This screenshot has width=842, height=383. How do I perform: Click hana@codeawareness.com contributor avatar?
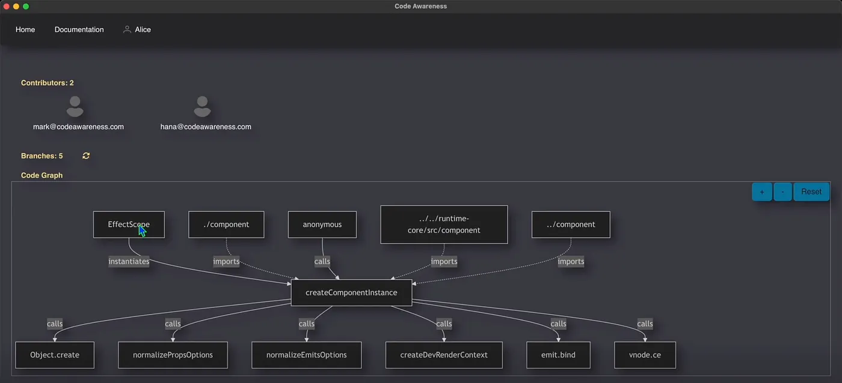tap(202, 107)
